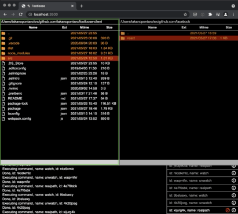Close the Footloose tab
Viewport: 238px width, 214px height.
pyautogui.click(x=72, y=6)
